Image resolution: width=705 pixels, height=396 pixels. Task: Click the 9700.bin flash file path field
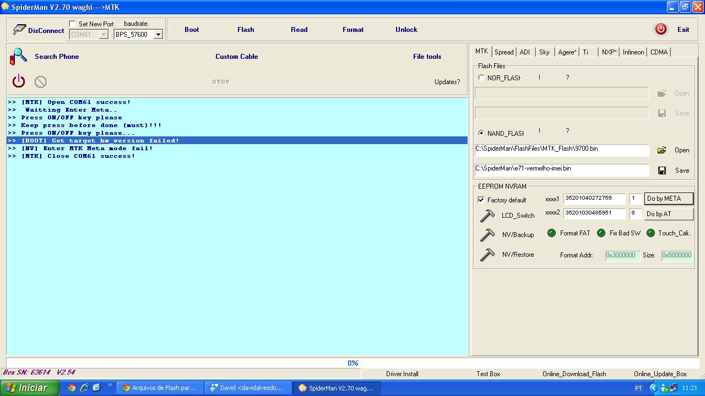tap(562, 150)
